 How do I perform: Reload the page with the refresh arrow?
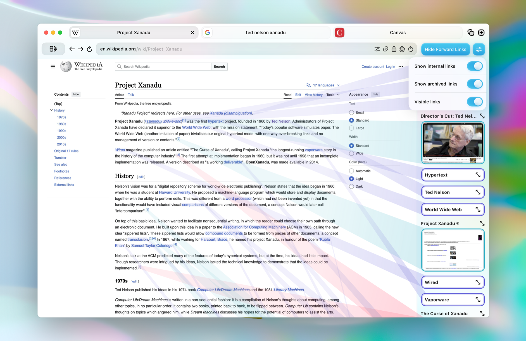tap(89, 49)
